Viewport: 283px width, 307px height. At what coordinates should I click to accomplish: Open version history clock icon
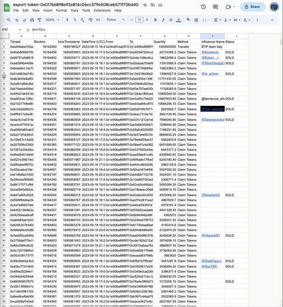coord(203,7)
